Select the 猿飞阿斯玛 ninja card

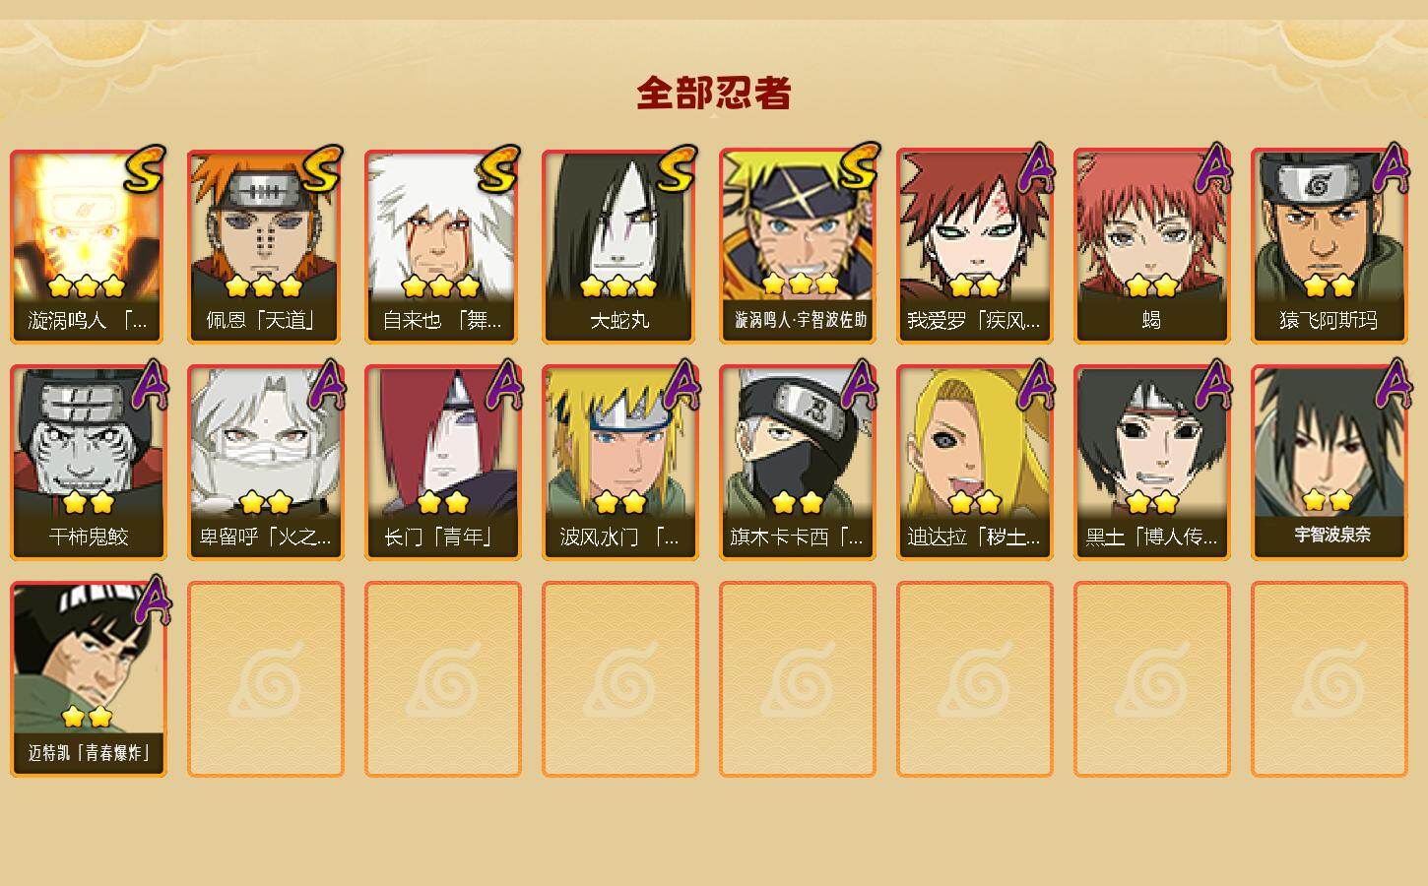click(x=1330, y=246)
